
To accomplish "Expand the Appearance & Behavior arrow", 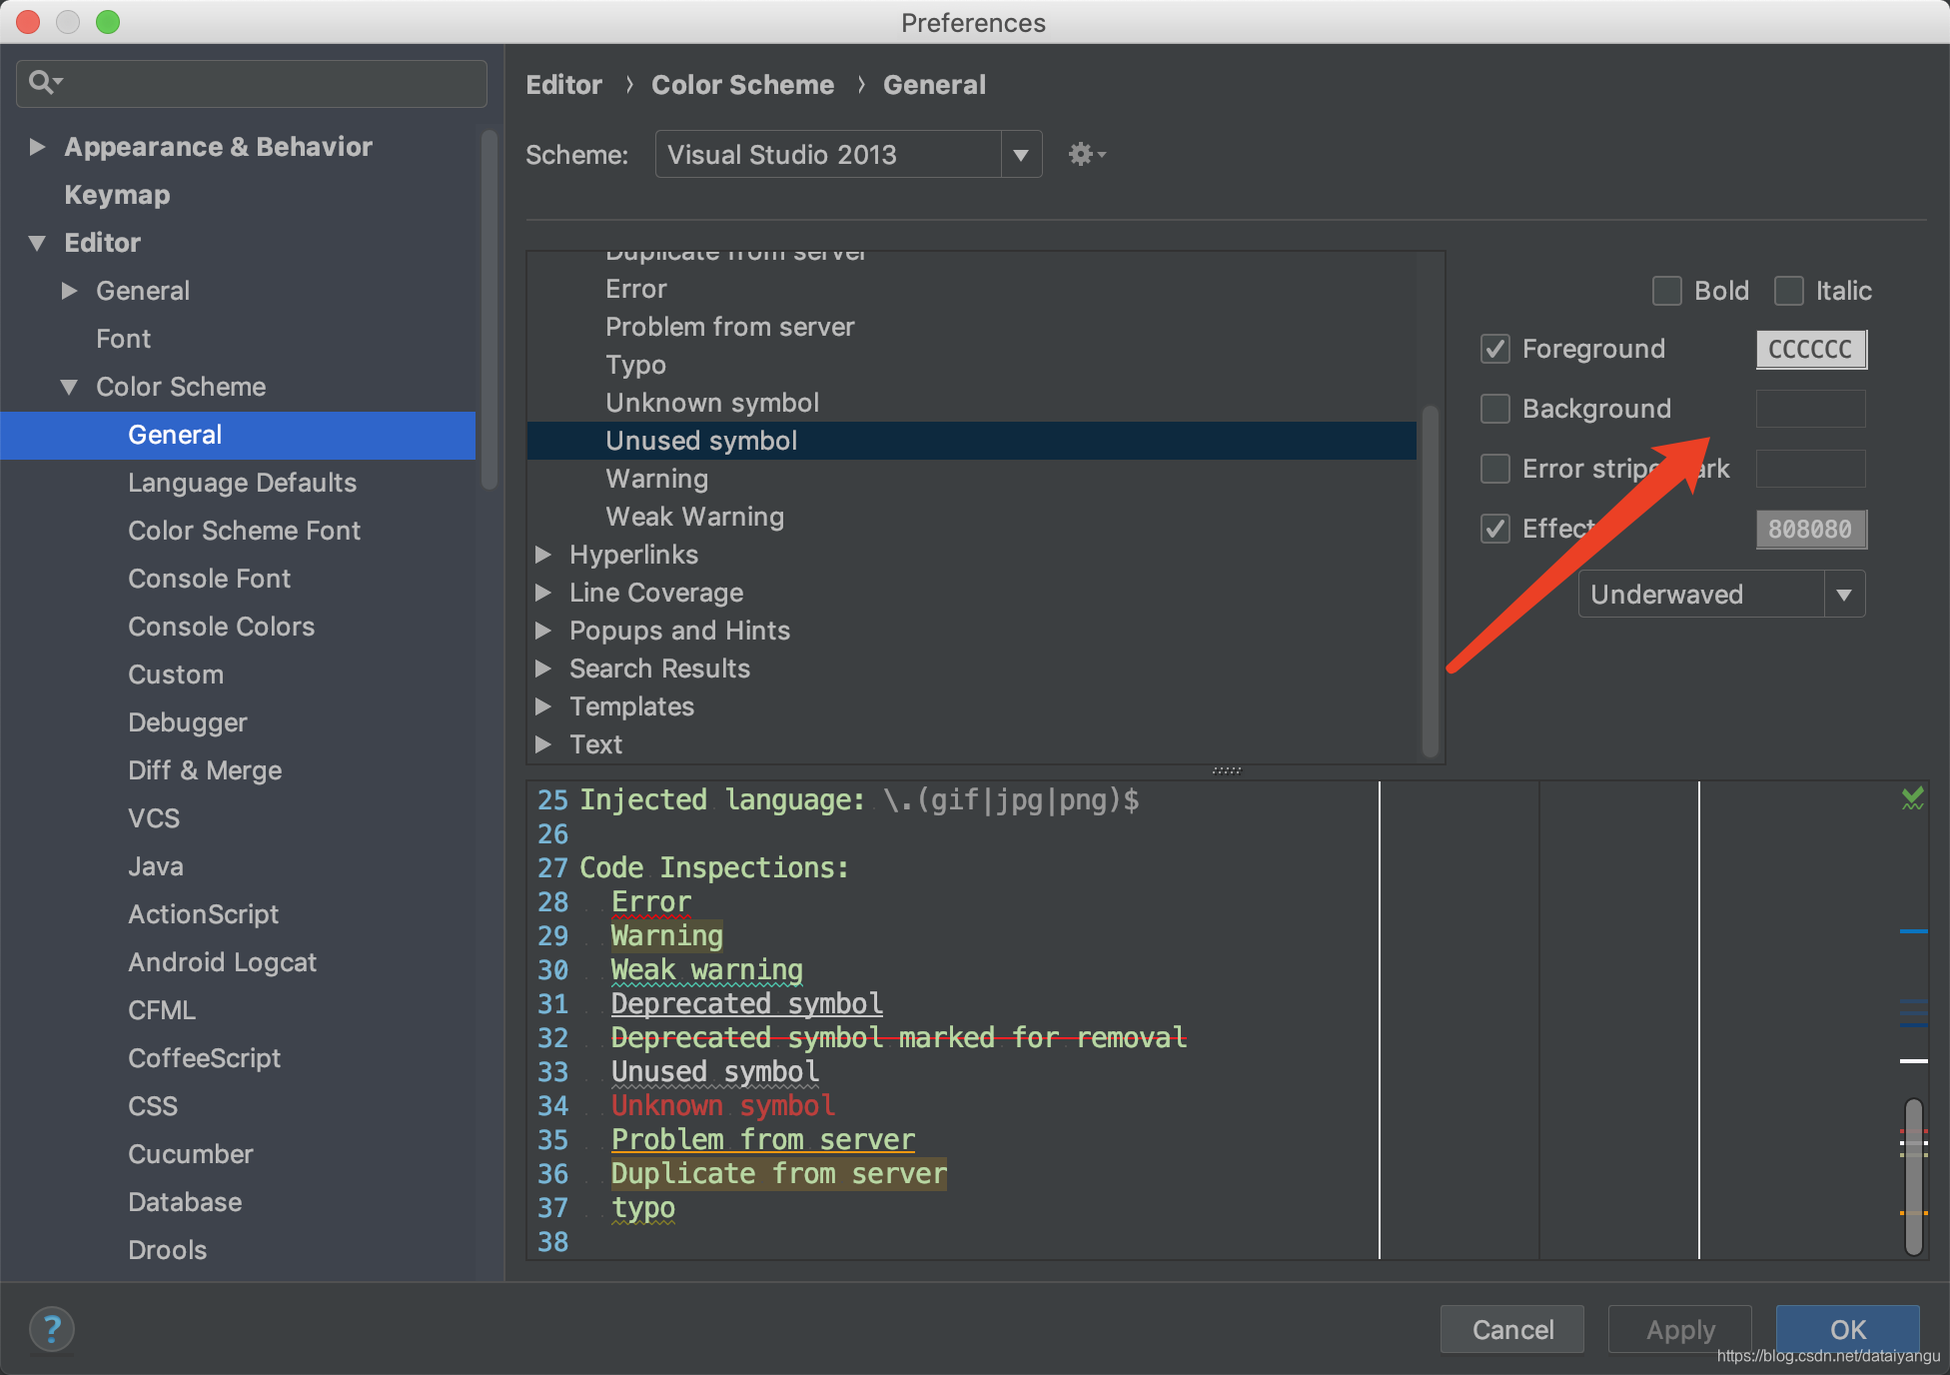I will click(x=37, y=147).
